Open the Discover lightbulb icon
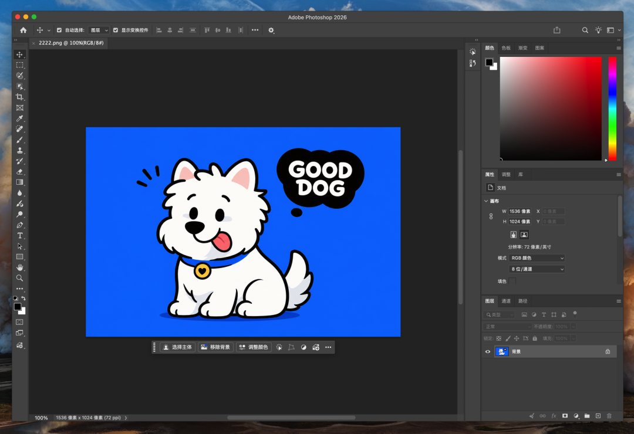The image size is (634, 434). 598,30
